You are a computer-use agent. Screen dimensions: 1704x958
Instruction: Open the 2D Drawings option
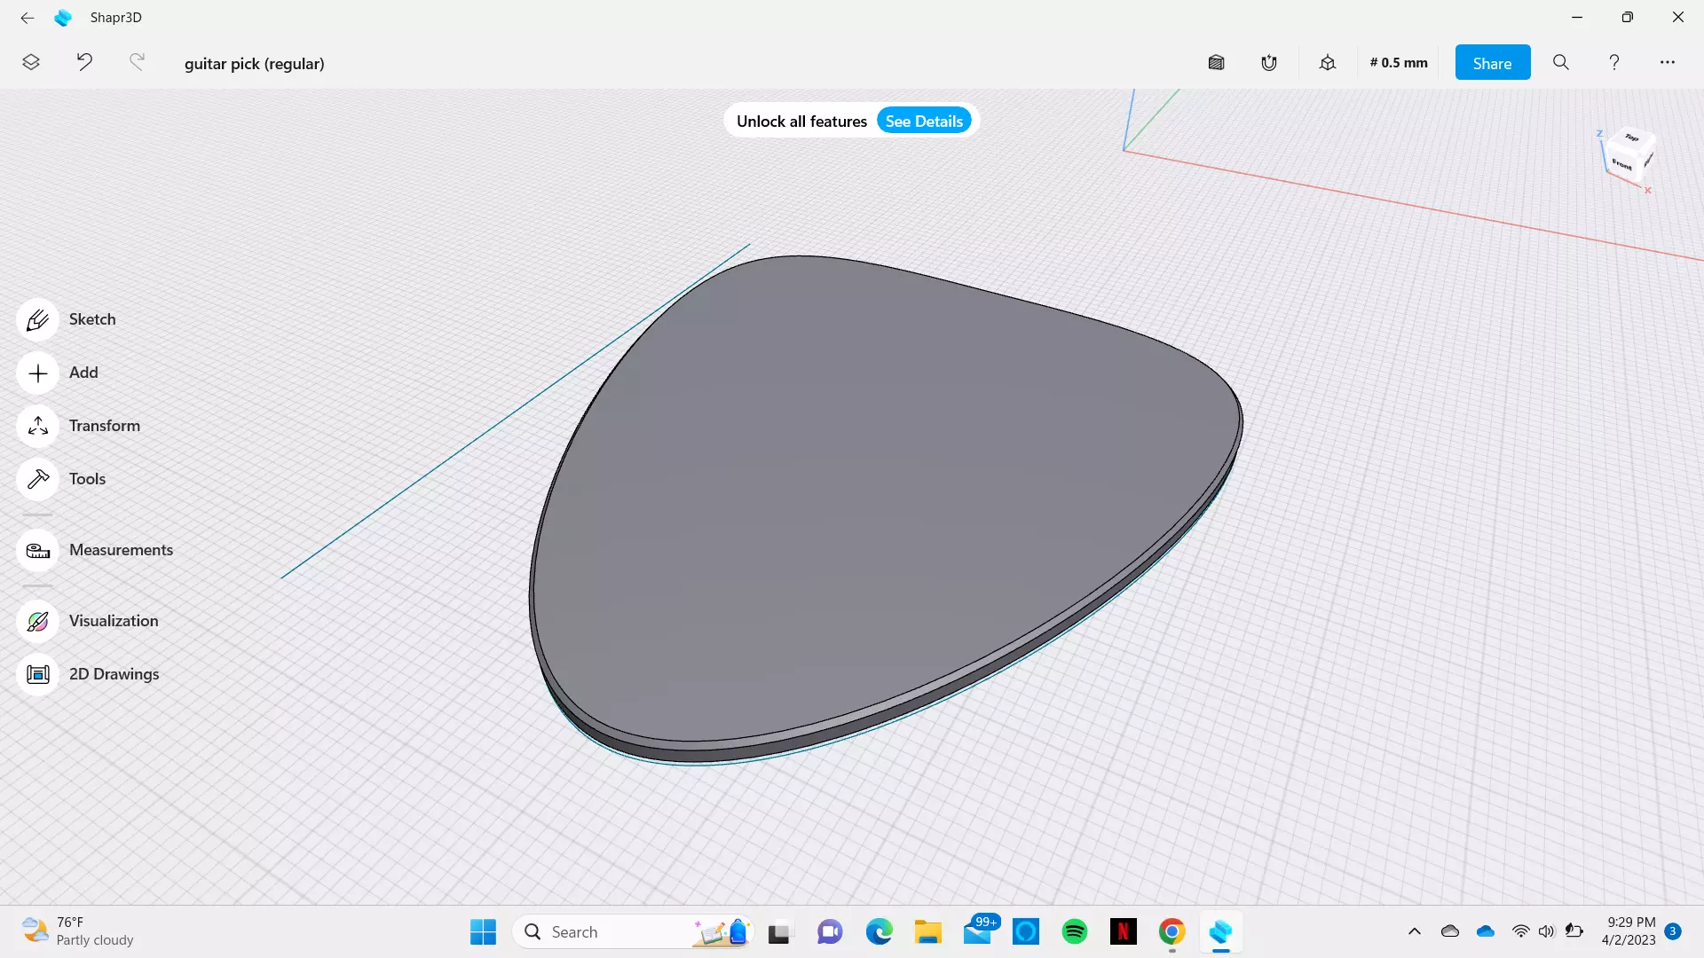click(x=114, y=674)
